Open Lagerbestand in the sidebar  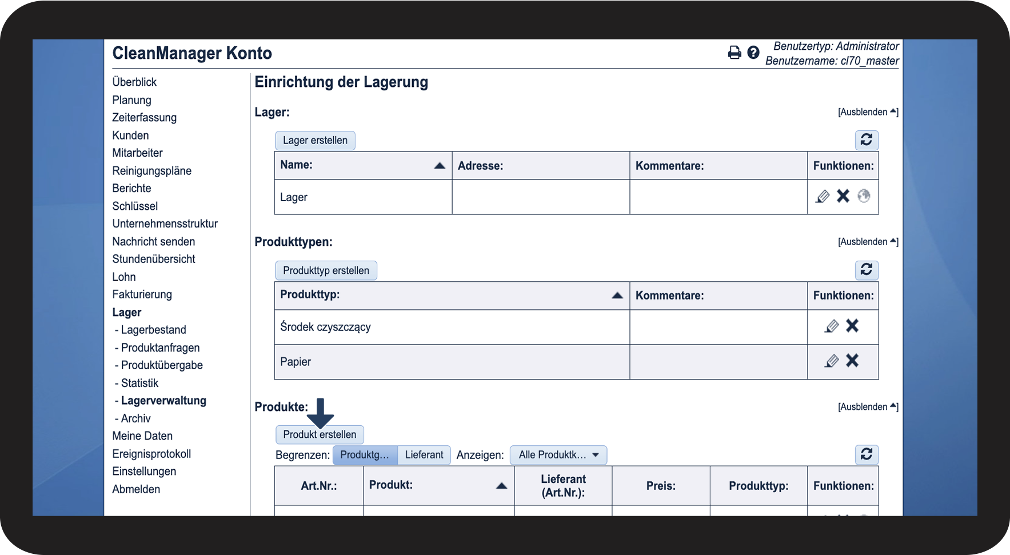pos(153,330)
